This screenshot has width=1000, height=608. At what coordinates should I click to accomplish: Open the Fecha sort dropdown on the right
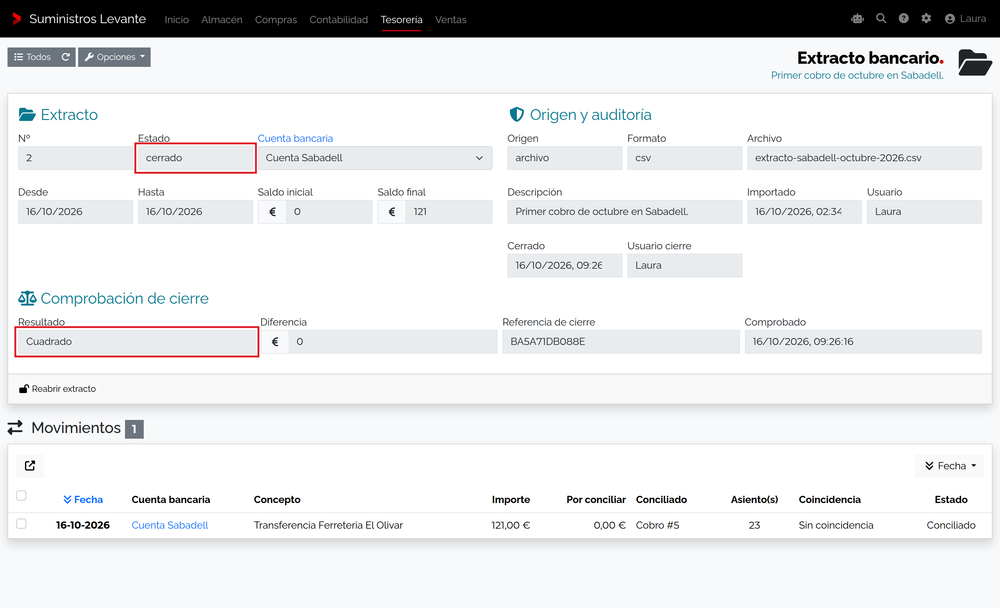(950, 466)
